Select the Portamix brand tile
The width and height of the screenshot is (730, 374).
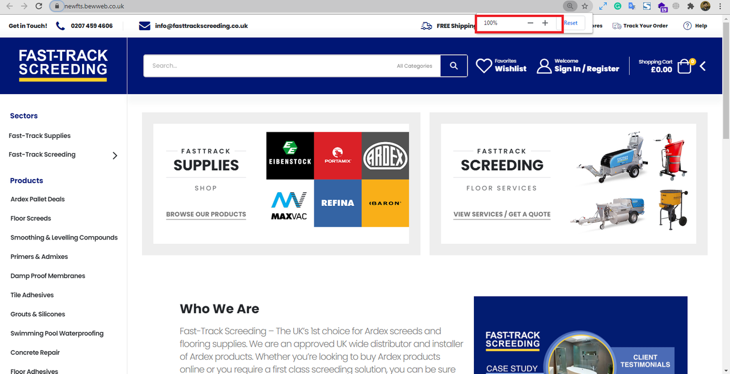pyautogui.click(x=338, y=156)
